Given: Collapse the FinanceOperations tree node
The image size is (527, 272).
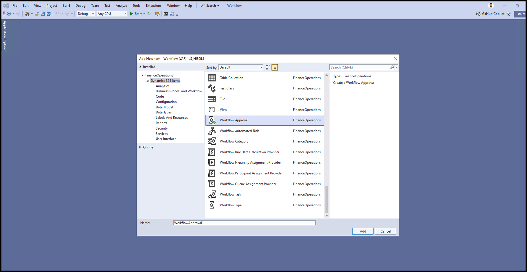Looking at the screenshot, I should click(142, 75).
